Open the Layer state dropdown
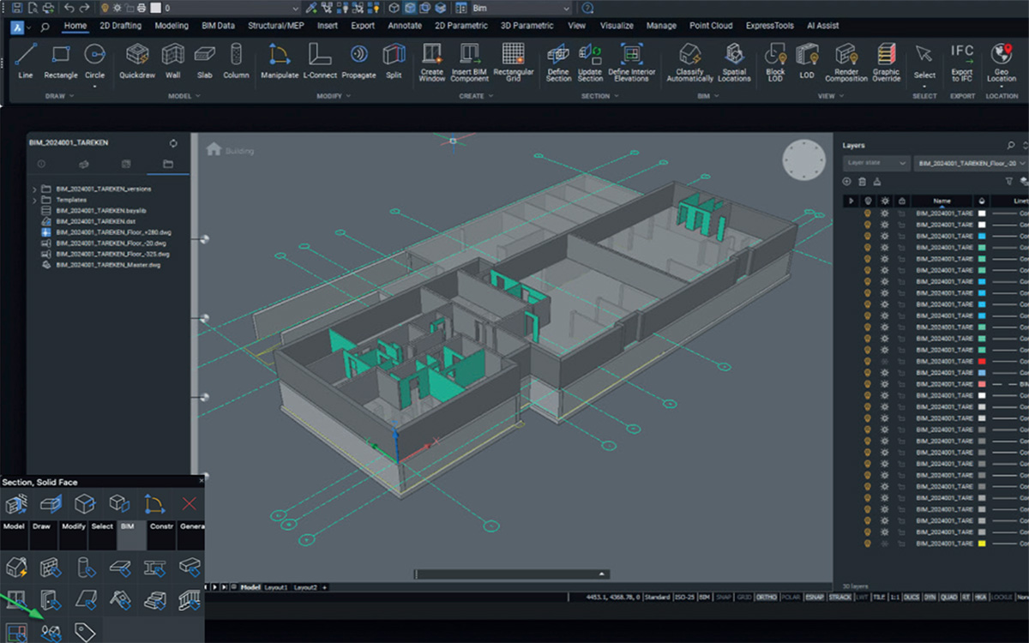The image size is (1029, 643). tap(876, 163)
